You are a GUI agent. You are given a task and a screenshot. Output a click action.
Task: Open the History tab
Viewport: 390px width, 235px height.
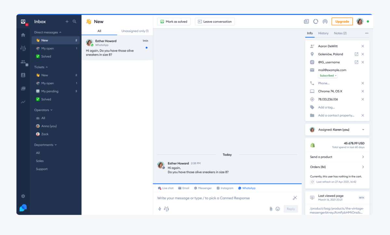tap(323, 33)
